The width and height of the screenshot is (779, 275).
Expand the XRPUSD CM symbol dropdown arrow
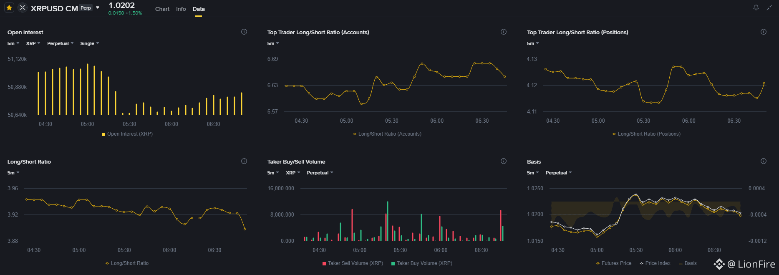point(98,8)
